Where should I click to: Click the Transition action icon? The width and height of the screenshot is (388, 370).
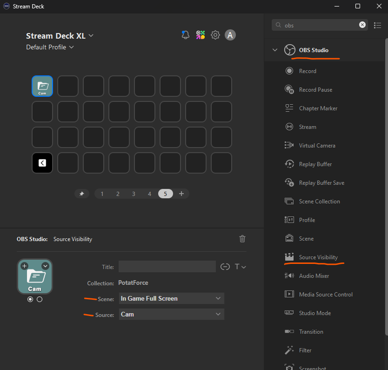tap(289, 331)
